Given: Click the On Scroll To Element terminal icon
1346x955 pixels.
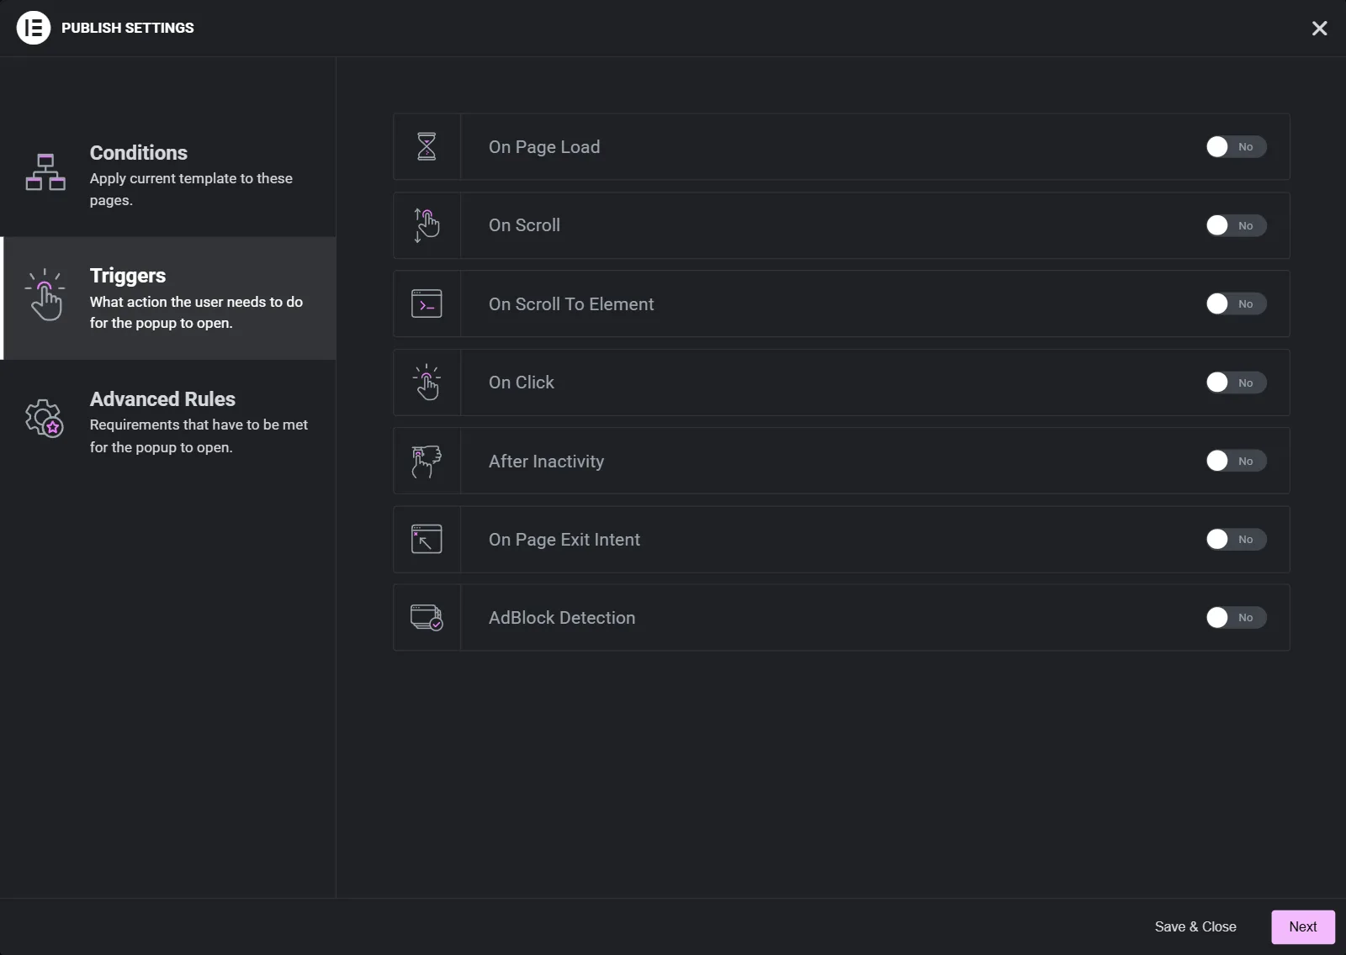Looking at the screenshot, I should [427, 303].
